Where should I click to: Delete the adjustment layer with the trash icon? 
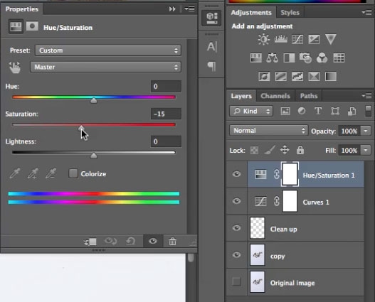coord(172,242)
